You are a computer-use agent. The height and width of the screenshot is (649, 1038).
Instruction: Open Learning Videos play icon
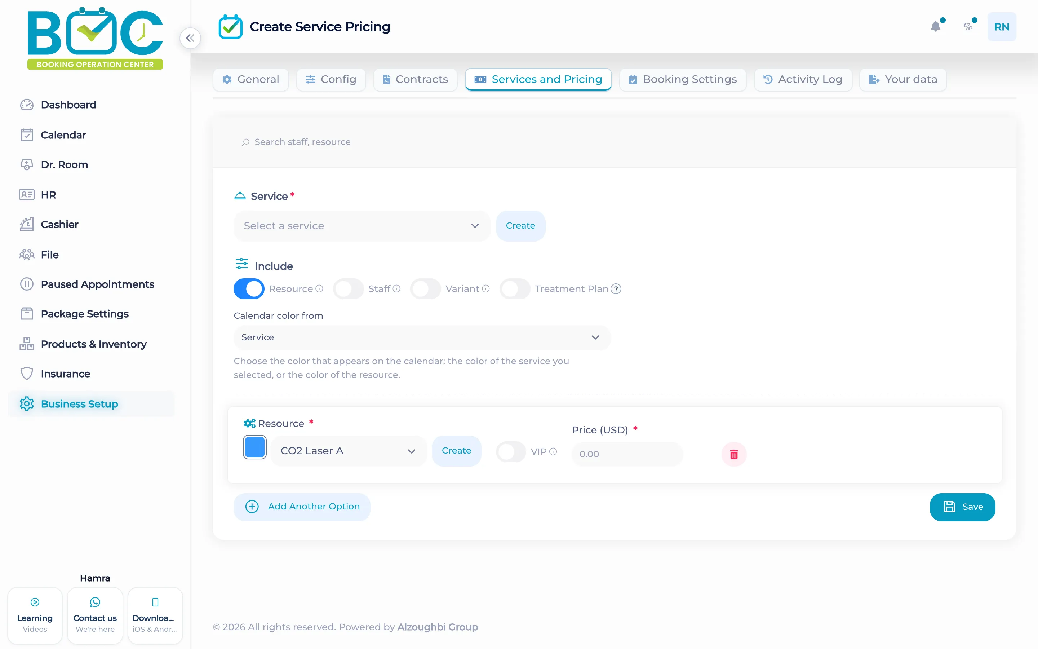[x=35, y=602]
